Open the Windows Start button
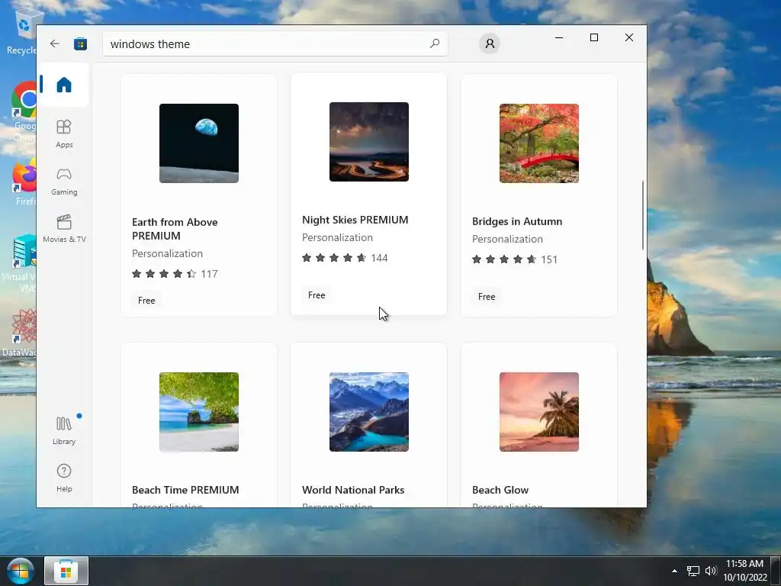The width and height of the screenshot is (781, 586). coord(20,571)
